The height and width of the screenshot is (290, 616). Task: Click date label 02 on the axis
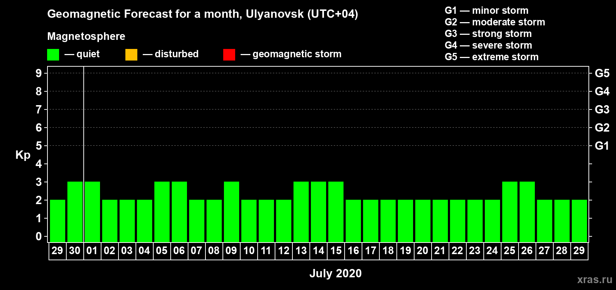pos(109,250)
